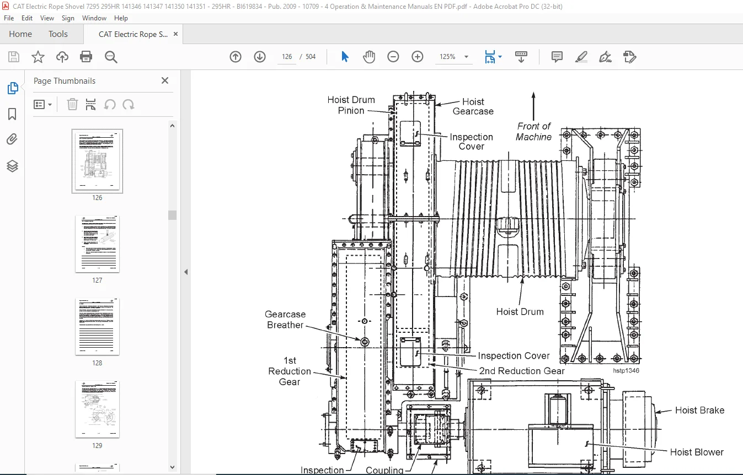
Task: Click the Upload to cloud icon
Action: (62, 57)
